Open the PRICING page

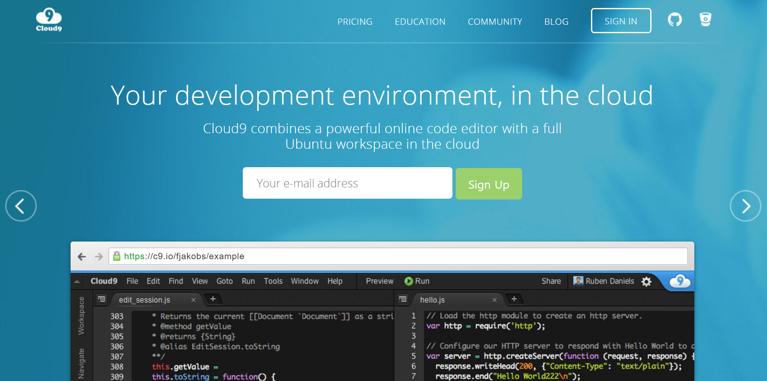coord(355,21)
